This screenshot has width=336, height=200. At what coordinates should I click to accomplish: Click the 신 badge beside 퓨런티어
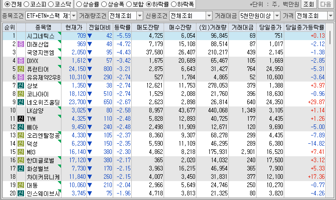(x=21, y=69)
